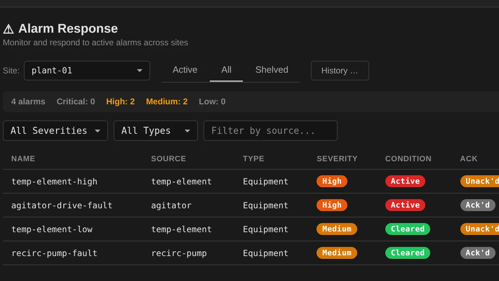Click the '4 alarms' summary count

click(28, 102)
